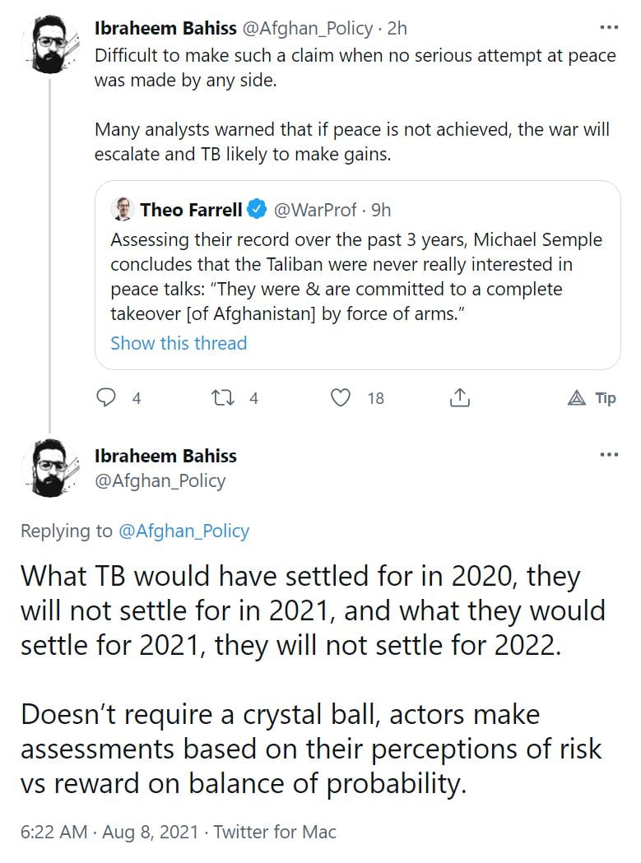Click the second tweet's profile avatar
641x863 pixels.
(x=50, y=468)
